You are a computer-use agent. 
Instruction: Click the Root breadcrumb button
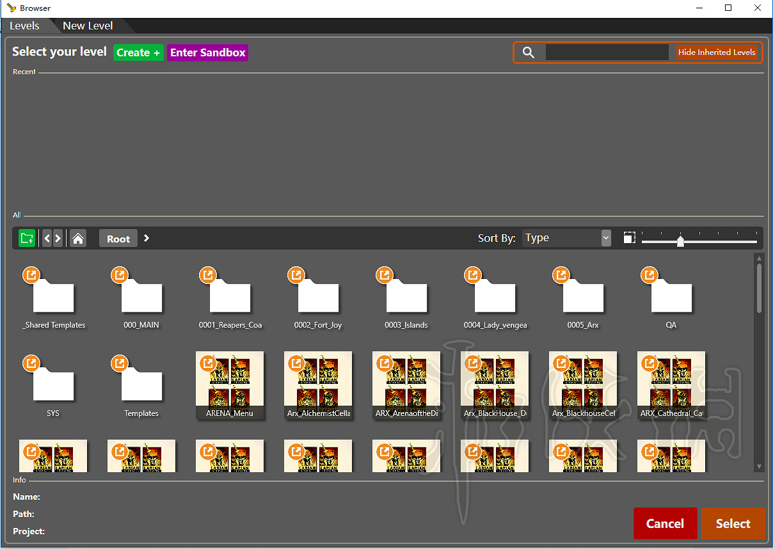[118, 239]
